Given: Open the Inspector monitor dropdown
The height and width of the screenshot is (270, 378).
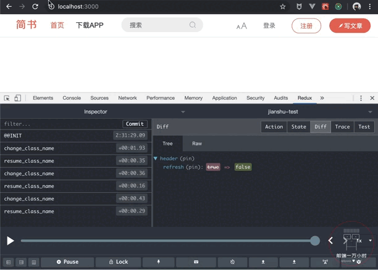Looking at the screenshot, I should coord(96,112).
